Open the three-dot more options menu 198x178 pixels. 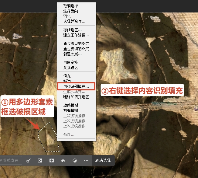86,160
